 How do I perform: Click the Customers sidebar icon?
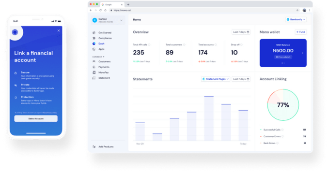point(94,61)
